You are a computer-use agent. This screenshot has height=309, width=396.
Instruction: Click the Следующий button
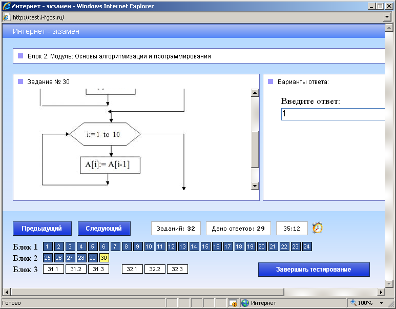(x=104, y=229)
